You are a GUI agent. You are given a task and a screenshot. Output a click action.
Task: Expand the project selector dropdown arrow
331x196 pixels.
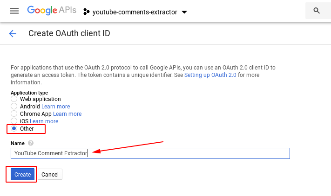click(x=184, y=12)
